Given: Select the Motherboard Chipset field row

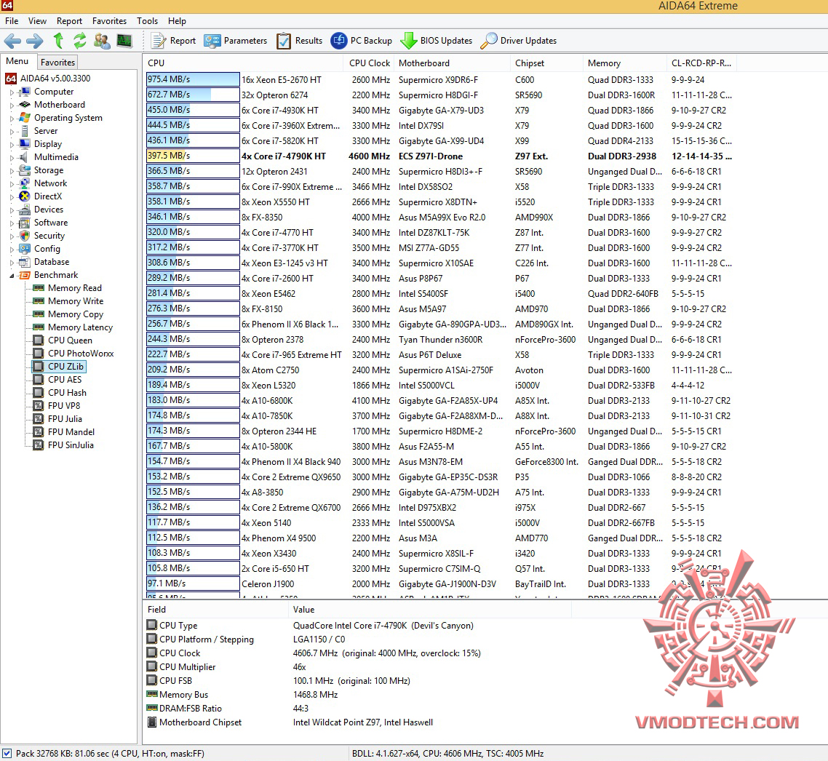Looking at the screenshot, I should pos(358,722).
